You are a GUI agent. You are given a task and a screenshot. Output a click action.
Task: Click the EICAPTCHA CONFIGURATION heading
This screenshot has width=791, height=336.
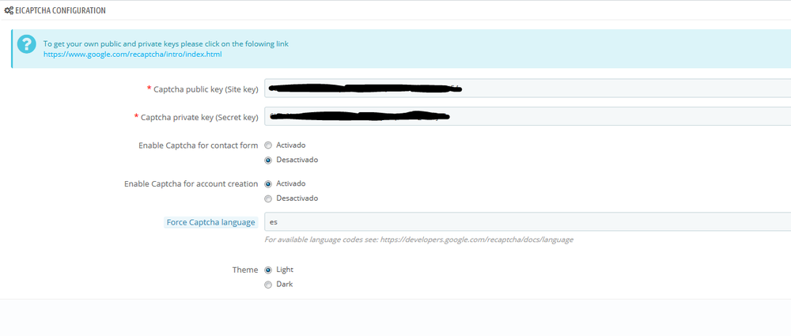[61, 10]
